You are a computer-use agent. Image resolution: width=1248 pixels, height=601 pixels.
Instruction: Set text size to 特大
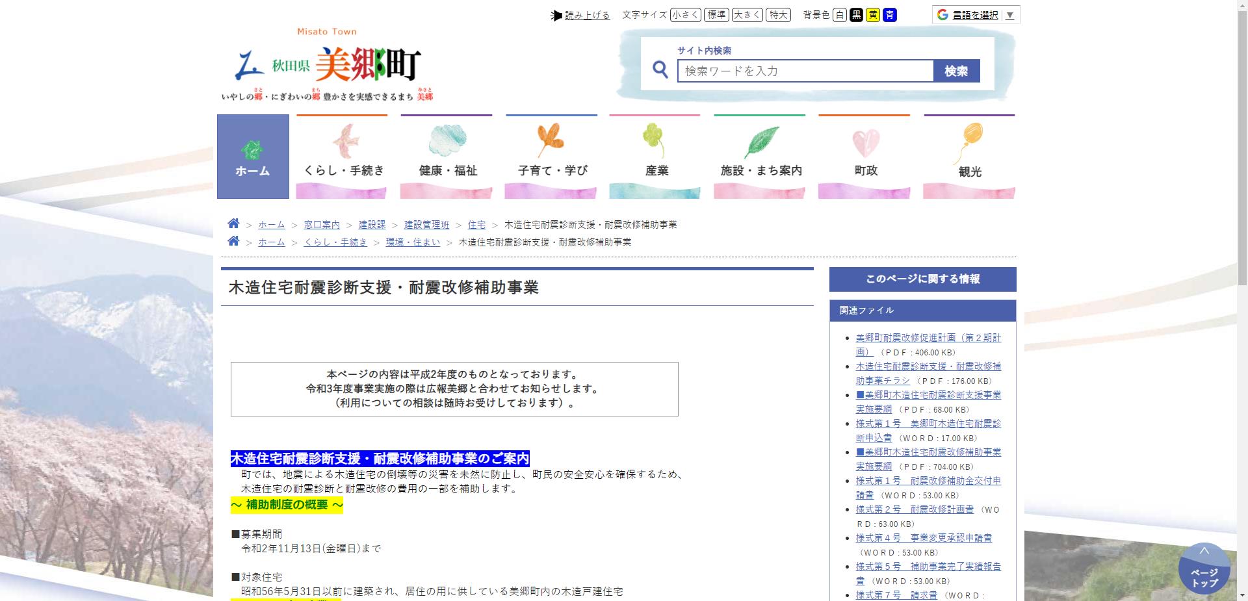coord(777,14)
